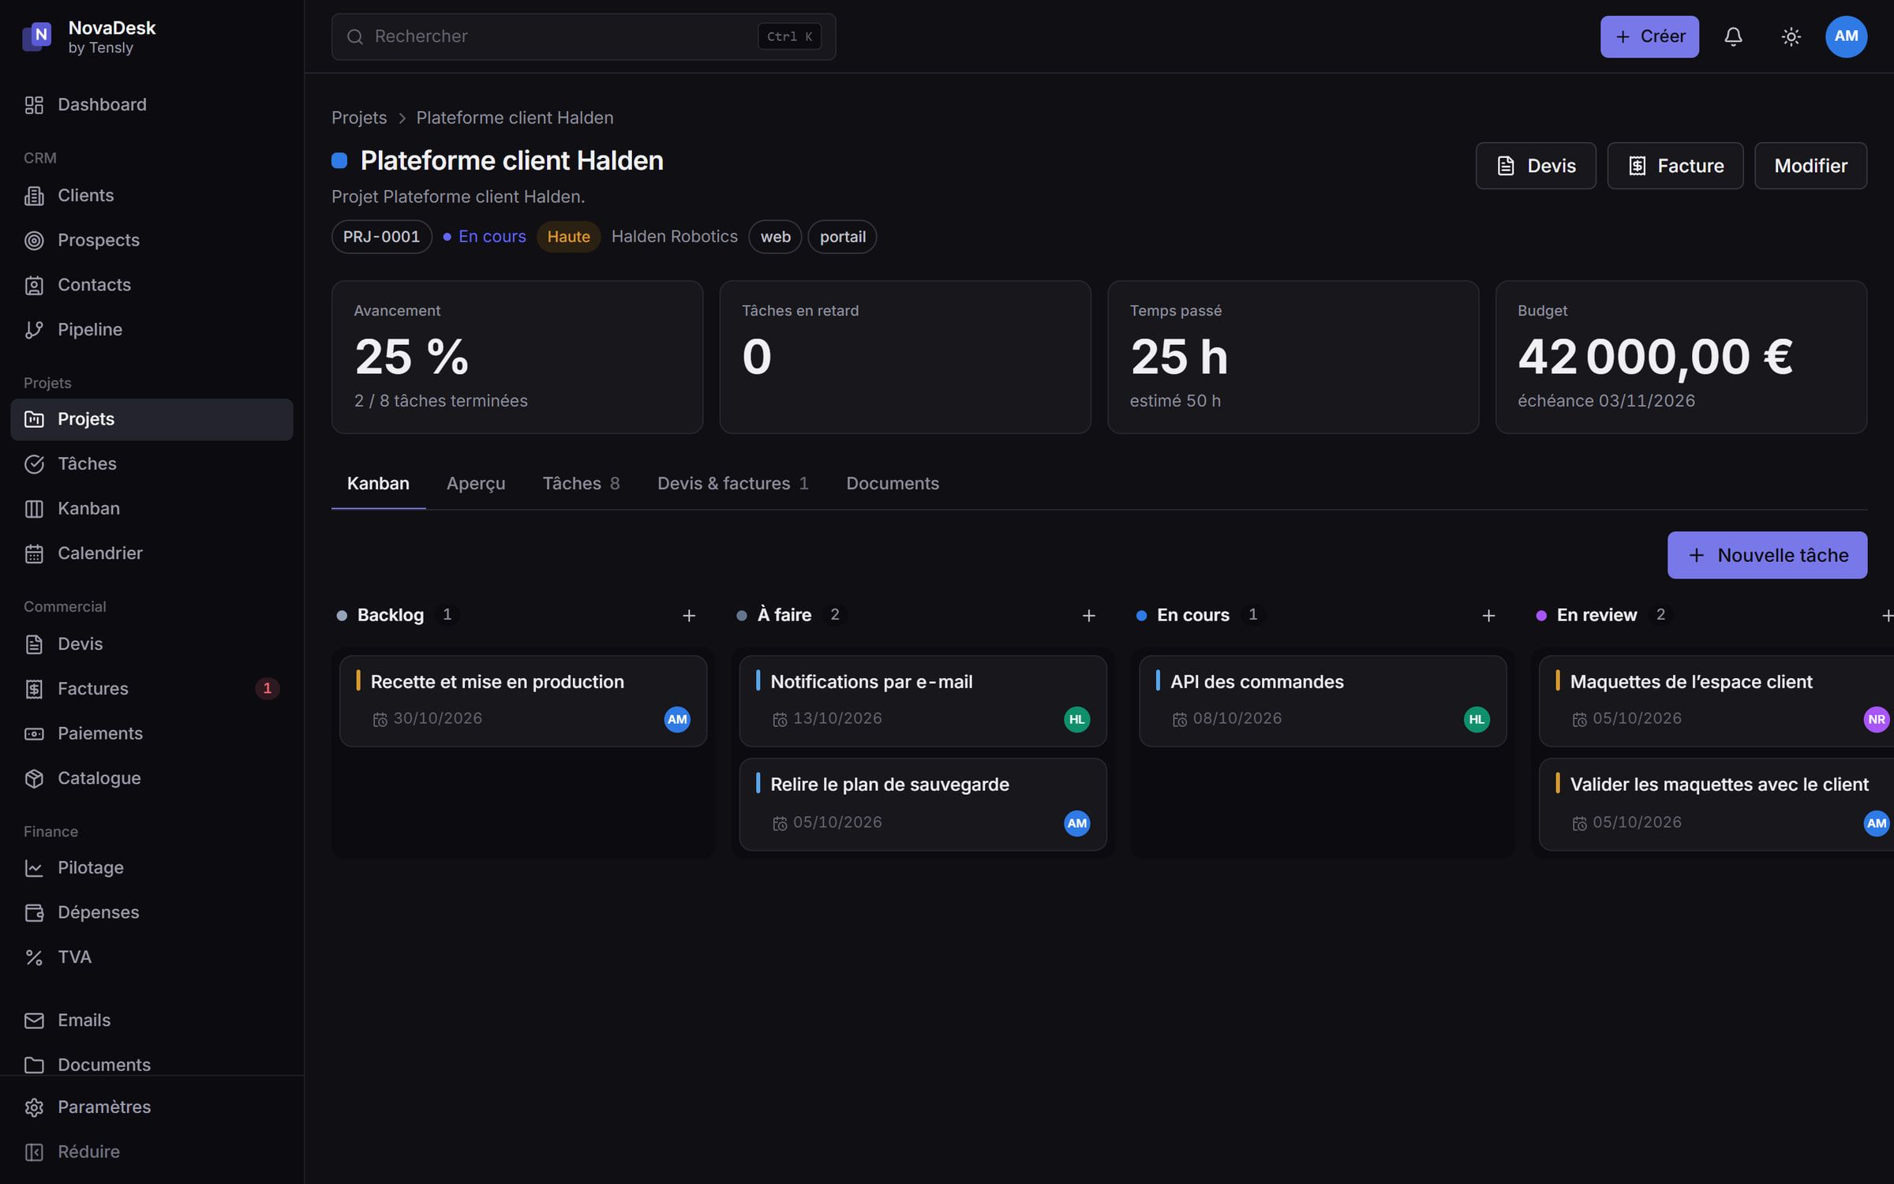Viewport: 1894px width, 1184px height.
Task: Click the Avancement 25 % card
Action: [517, 357]
